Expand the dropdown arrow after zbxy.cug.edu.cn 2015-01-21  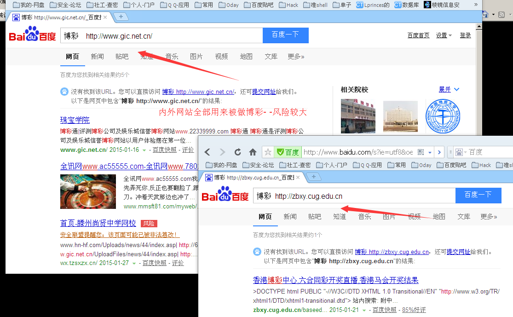click(364, 310)
